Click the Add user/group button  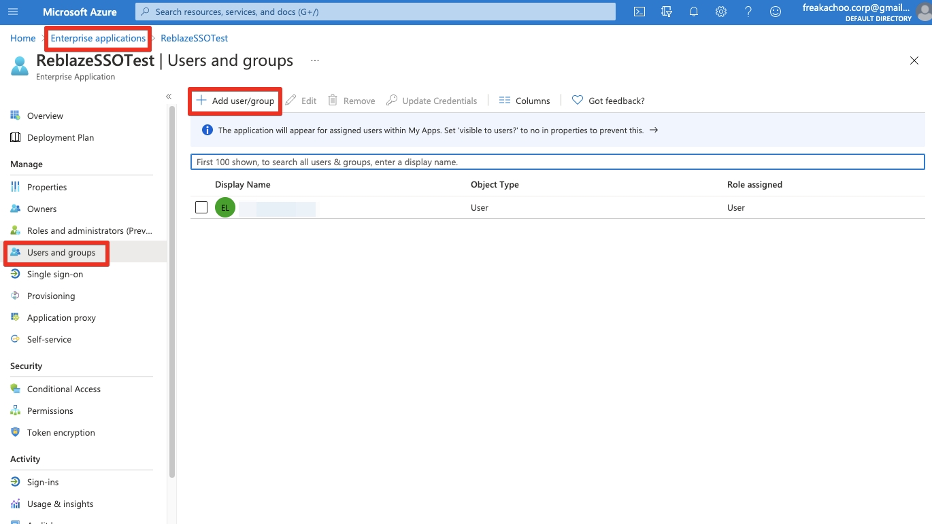click(235, 101)
